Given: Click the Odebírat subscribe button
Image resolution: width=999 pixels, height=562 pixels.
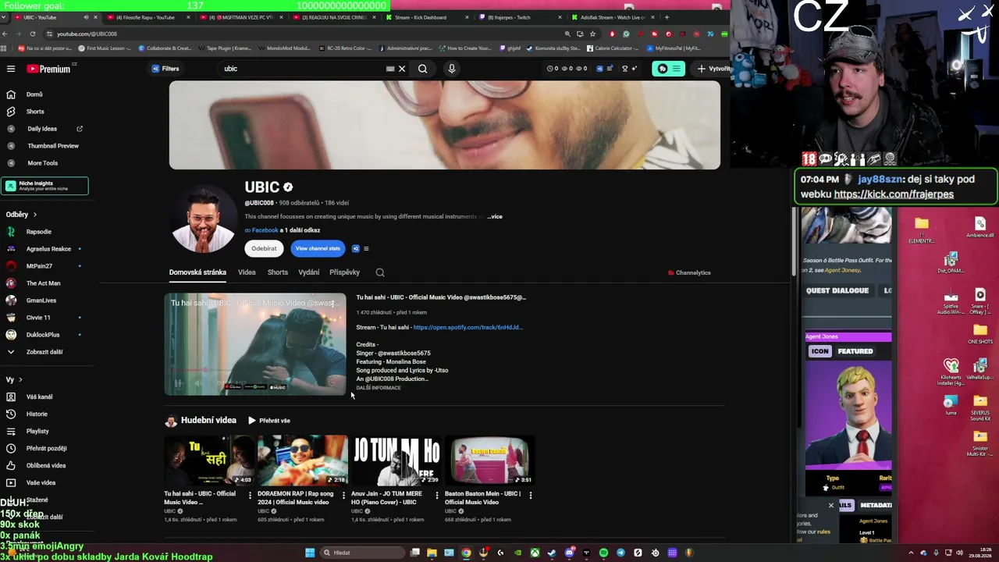Looking at the screenshot, I should click(264, 249).
